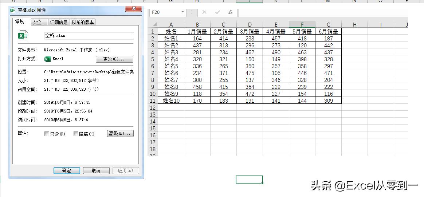This screenshot has width=424, height=197.
Task: Select column H header in inner sheet
Action: 355,24
